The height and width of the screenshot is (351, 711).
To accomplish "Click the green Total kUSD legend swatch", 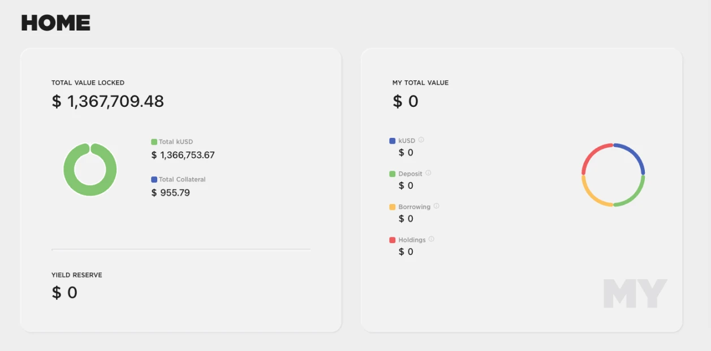I will [154, 142].
